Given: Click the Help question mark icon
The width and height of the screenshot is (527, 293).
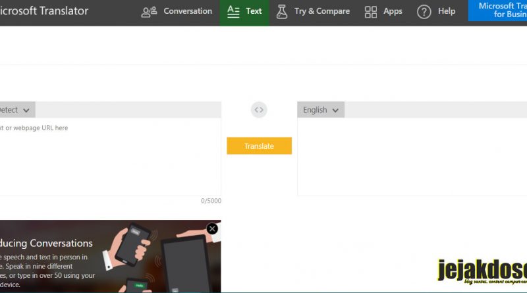Looking at the screenshot, I should [x=424, y=12].
